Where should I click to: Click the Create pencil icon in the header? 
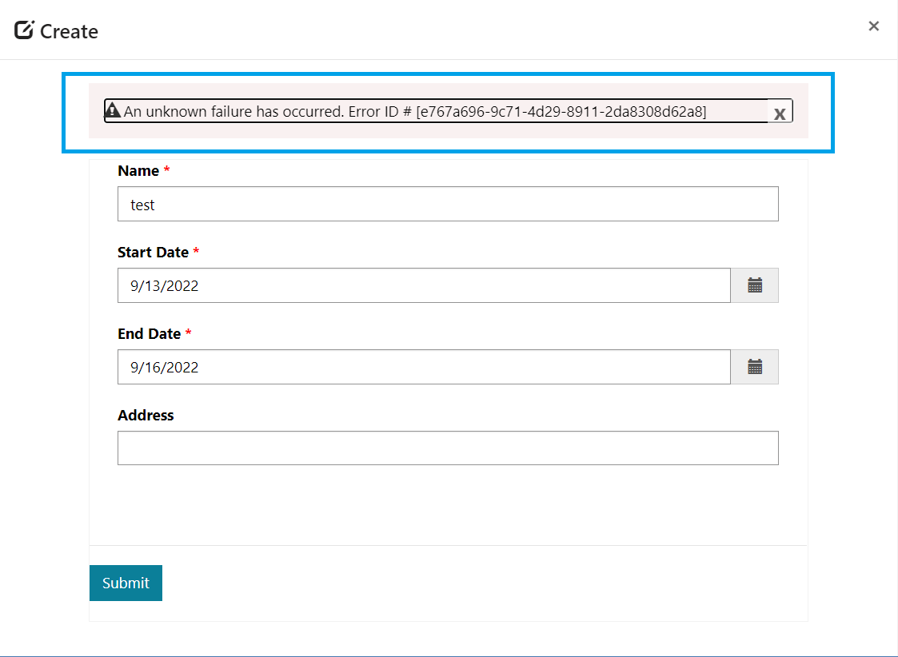click(23, 30)
